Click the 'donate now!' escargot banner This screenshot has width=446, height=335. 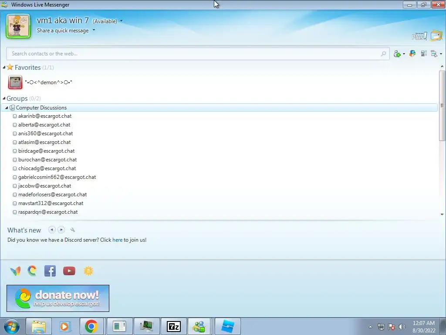pyautogui.click(x=58, y=298)
